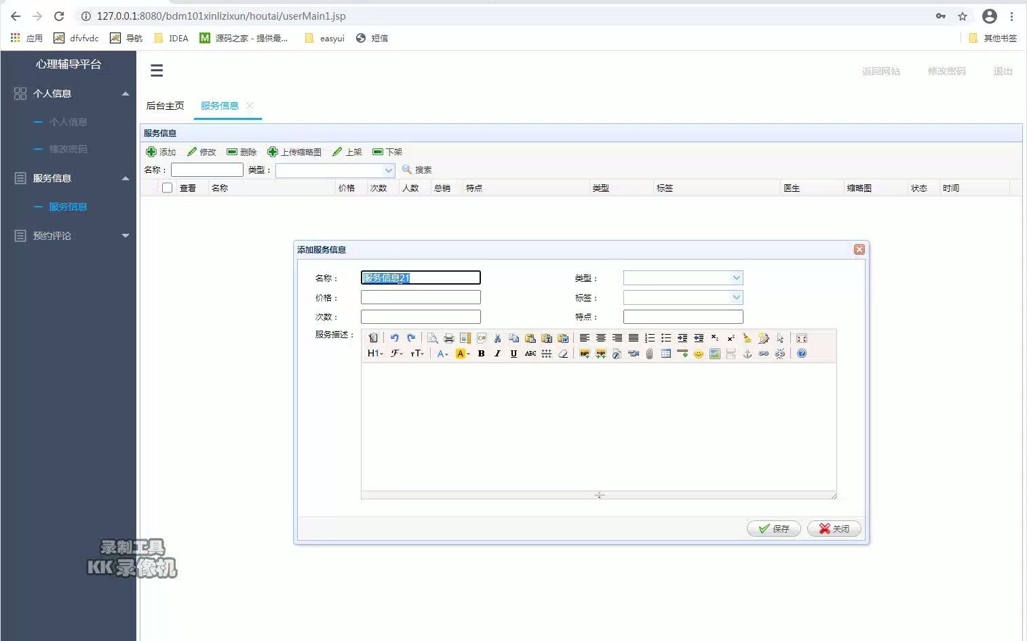
Task: Open 个人信息 submenu item in the sidebar
Action: [x=68, y=122]
